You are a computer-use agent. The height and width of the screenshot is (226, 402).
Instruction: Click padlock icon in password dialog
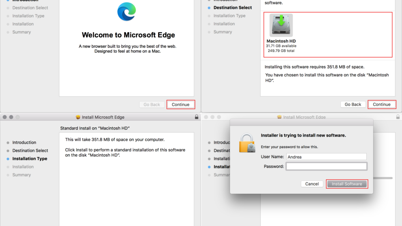coord(247,143)
